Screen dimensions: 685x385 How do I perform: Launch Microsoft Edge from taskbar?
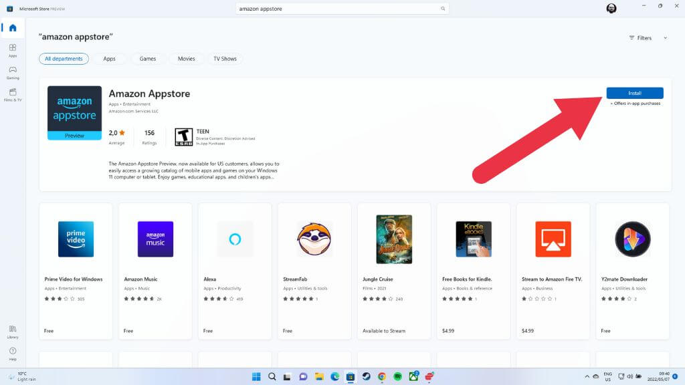(334, 376)
